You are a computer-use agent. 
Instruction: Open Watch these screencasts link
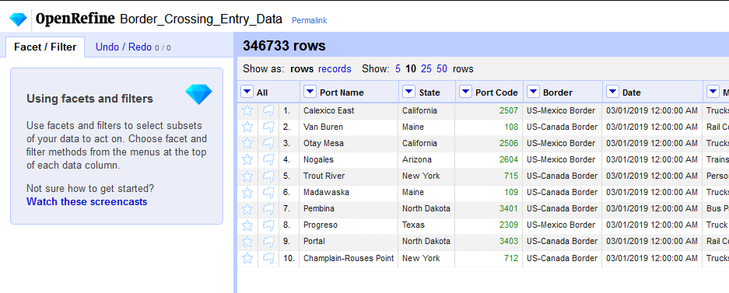(x=87, y=201)
